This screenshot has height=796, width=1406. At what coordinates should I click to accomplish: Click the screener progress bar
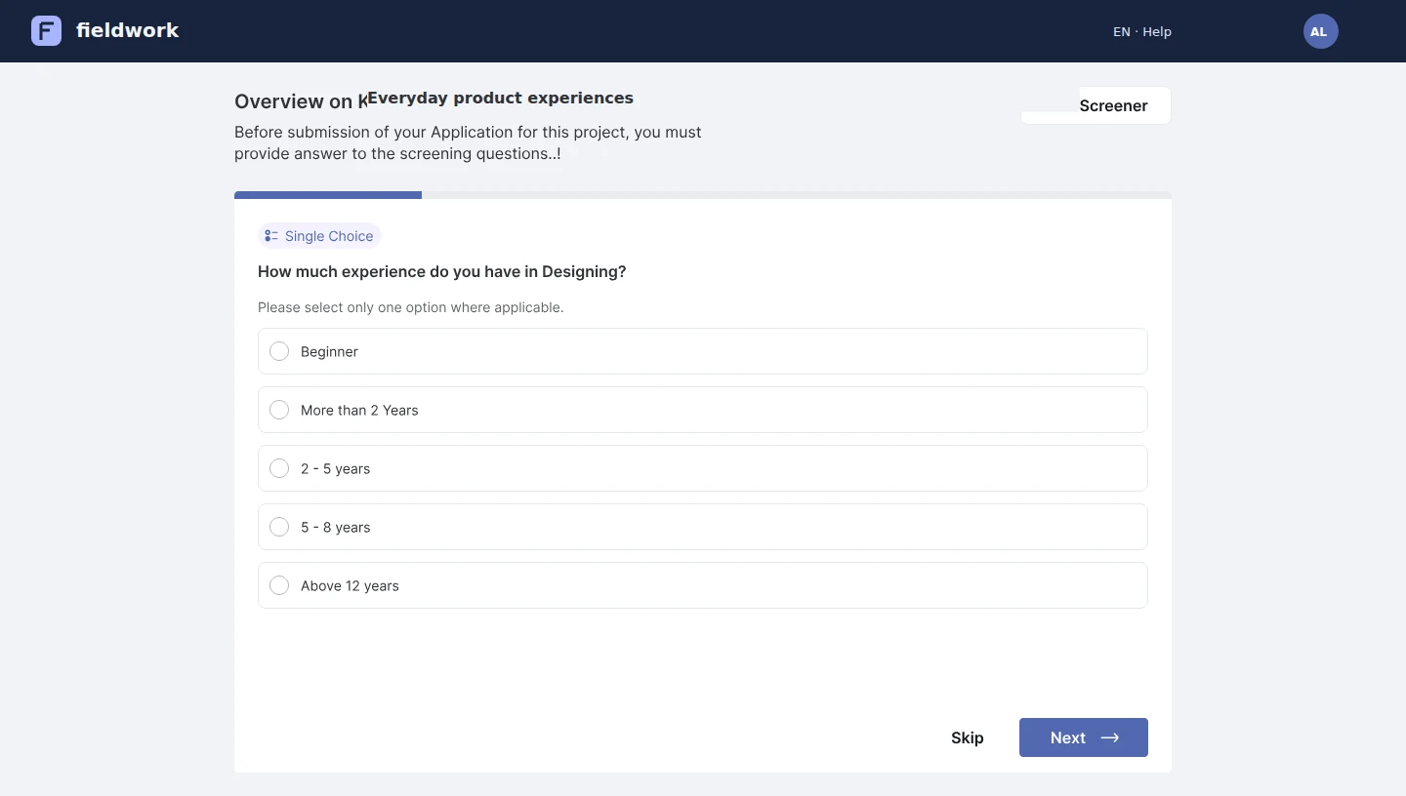pos(703,195)
